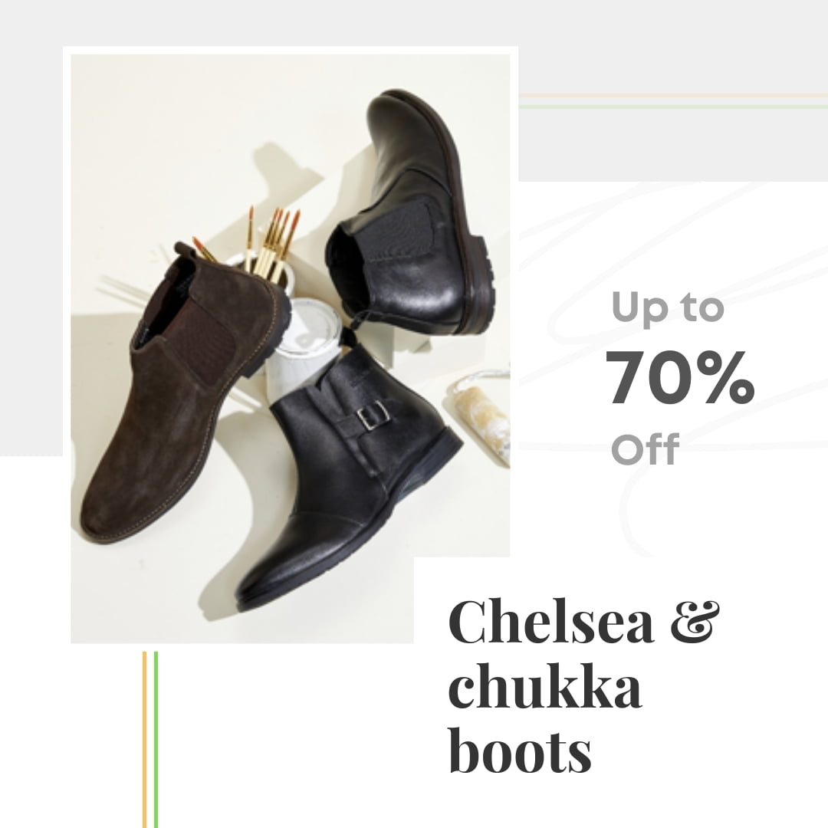Click the "Chelsea &" heading text
The image size is (828, 828).
(584, 622)
